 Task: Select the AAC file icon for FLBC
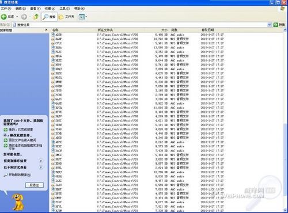tap(53, 52)
